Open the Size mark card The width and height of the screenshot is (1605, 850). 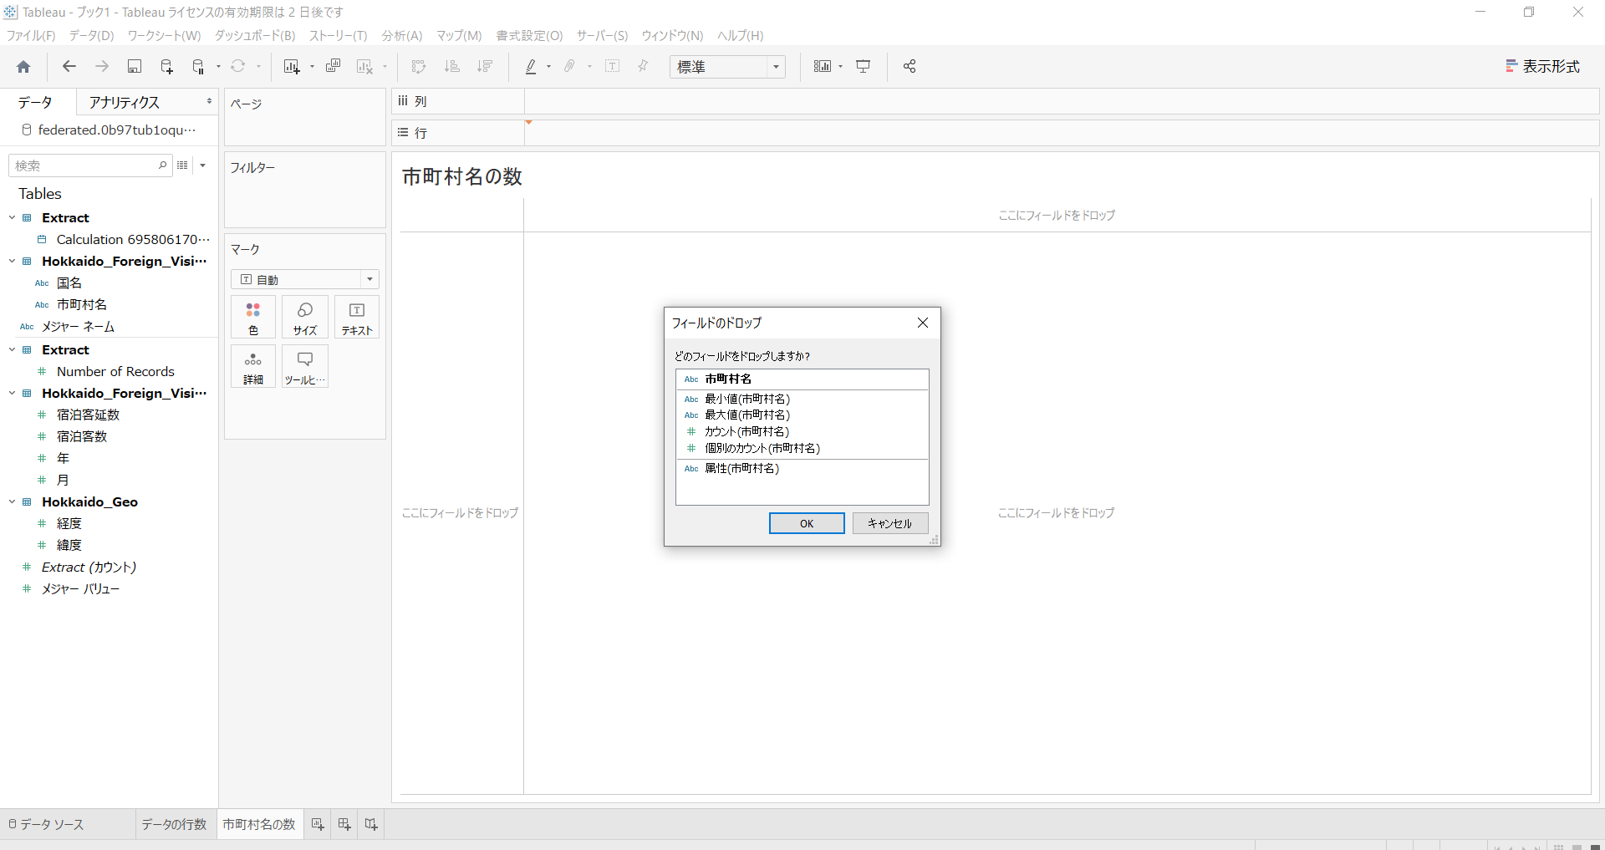(305, 318)
